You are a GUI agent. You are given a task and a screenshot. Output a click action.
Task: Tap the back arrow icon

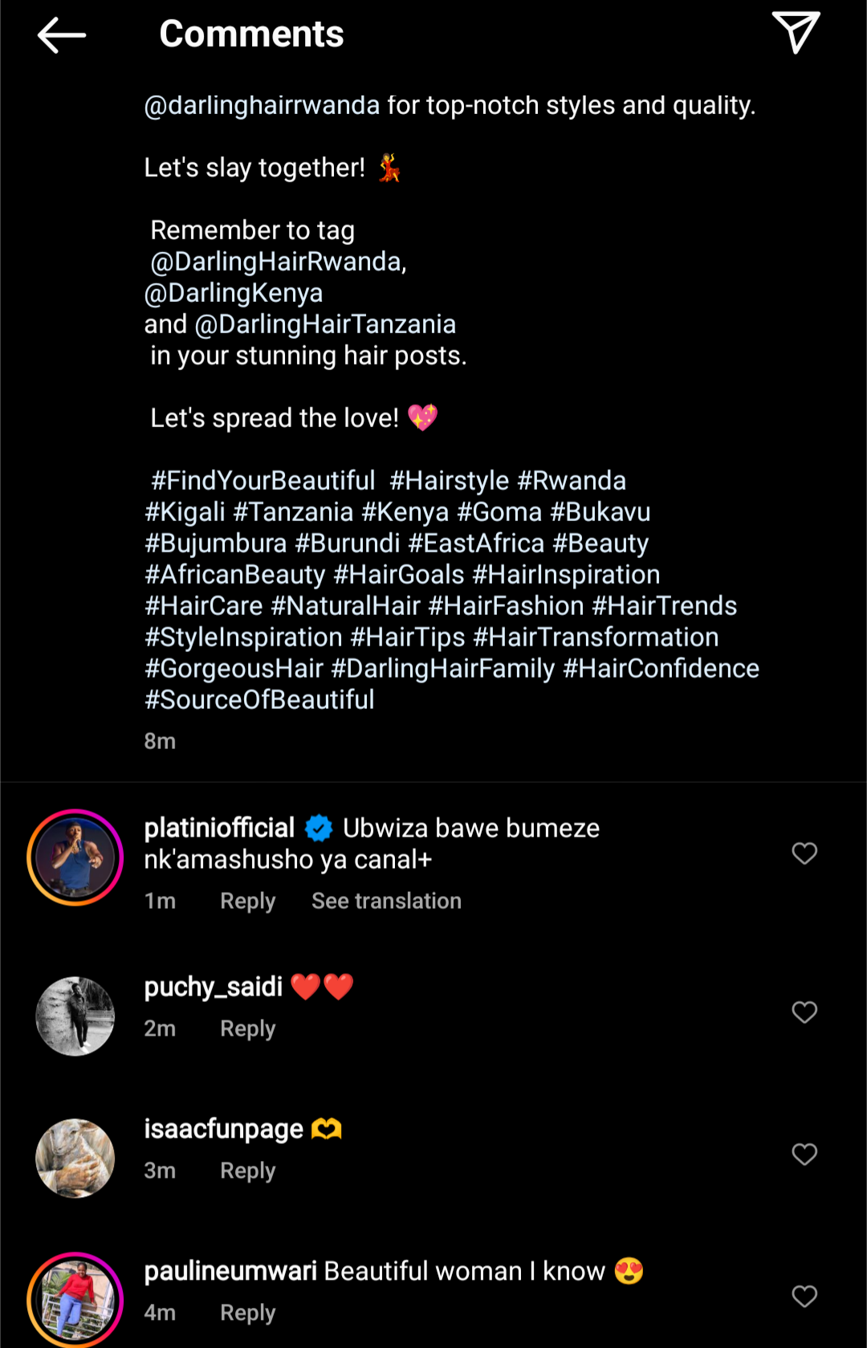[x=61, y=35]
